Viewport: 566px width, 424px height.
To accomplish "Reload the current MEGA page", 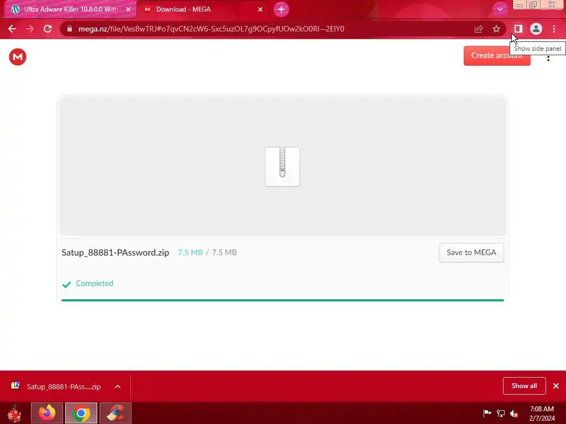I will pyautogui.click(x=48, y=29).
